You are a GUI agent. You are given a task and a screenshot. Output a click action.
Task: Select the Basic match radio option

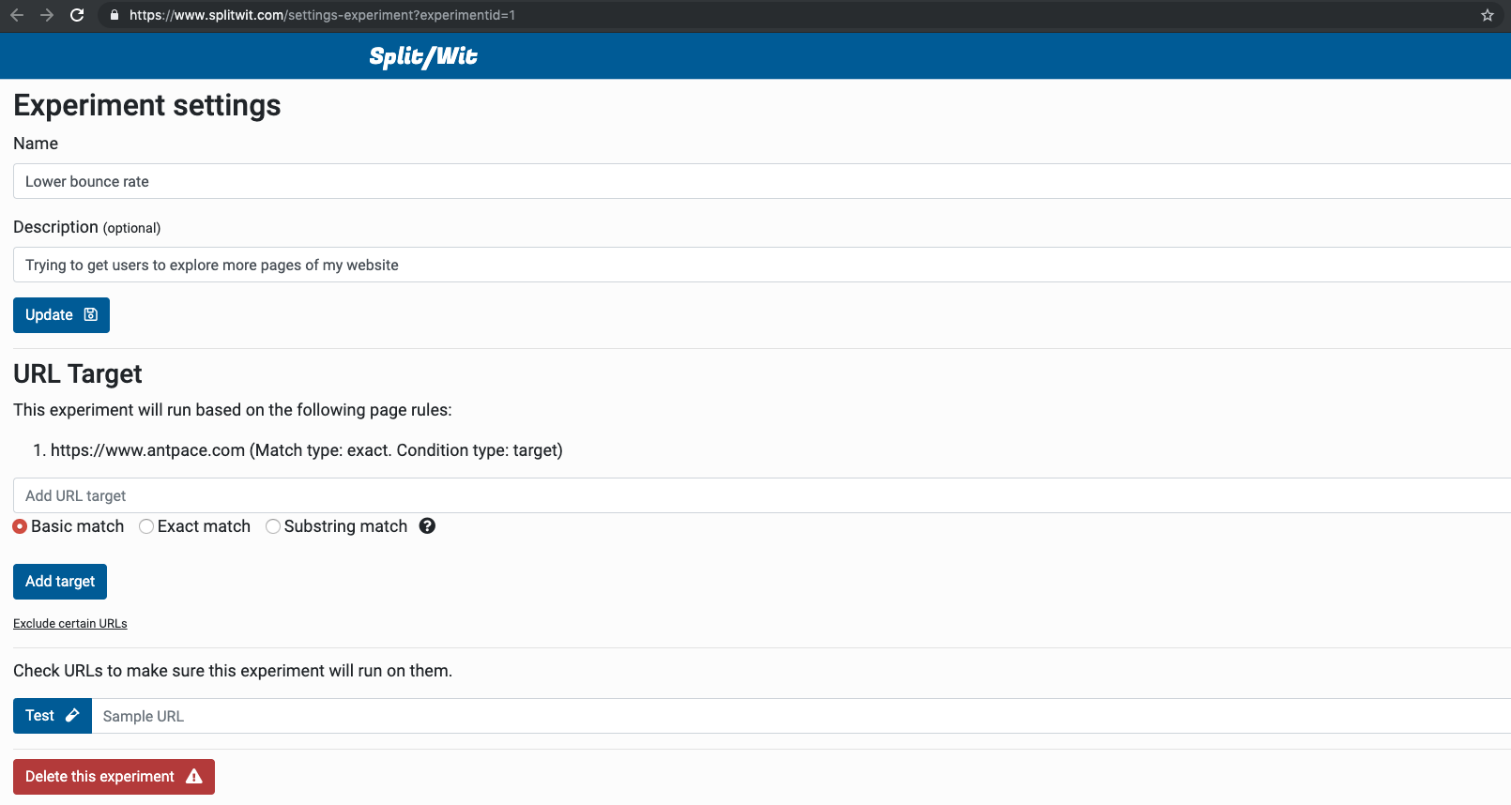(x=20, y=526)
